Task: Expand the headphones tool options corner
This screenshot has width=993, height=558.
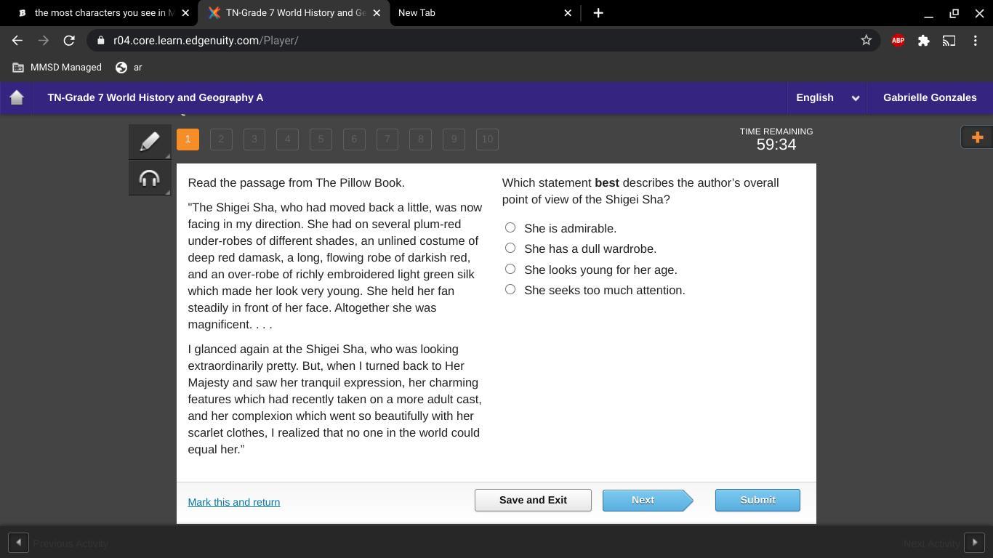Action: pos(167,192)
